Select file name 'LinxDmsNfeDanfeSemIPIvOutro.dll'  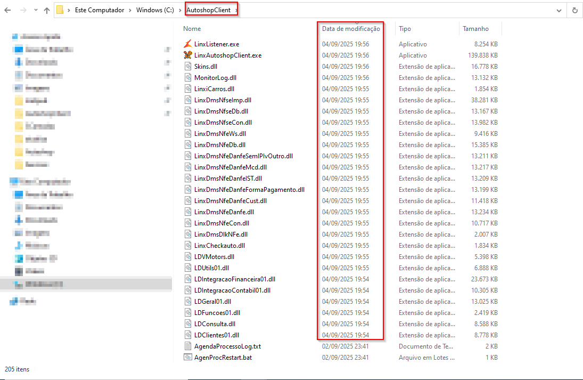coord(243,156)
